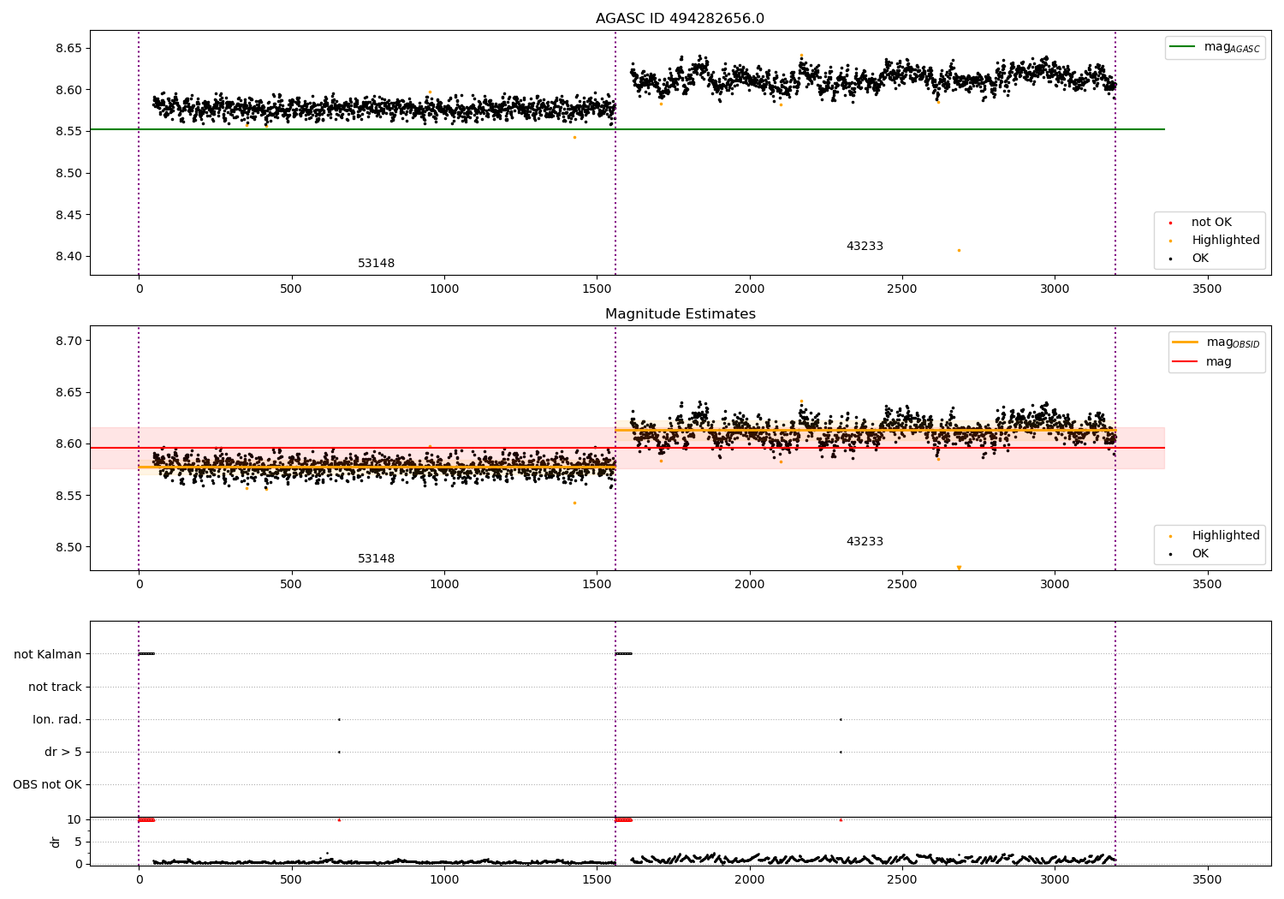Click the 'Magnitude Estimates' subplot title
This screenshot has width=1284, height=899.
(680, 314)
